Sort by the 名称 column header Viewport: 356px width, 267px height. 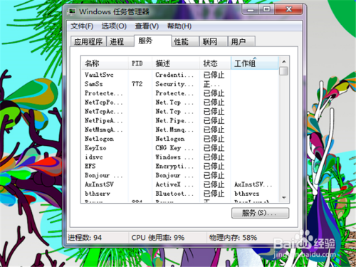(105, 63)
